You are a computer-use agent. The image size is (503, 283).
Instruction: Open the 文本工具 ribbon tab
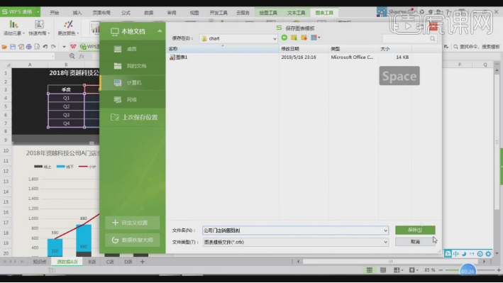(x=296, y=13)
